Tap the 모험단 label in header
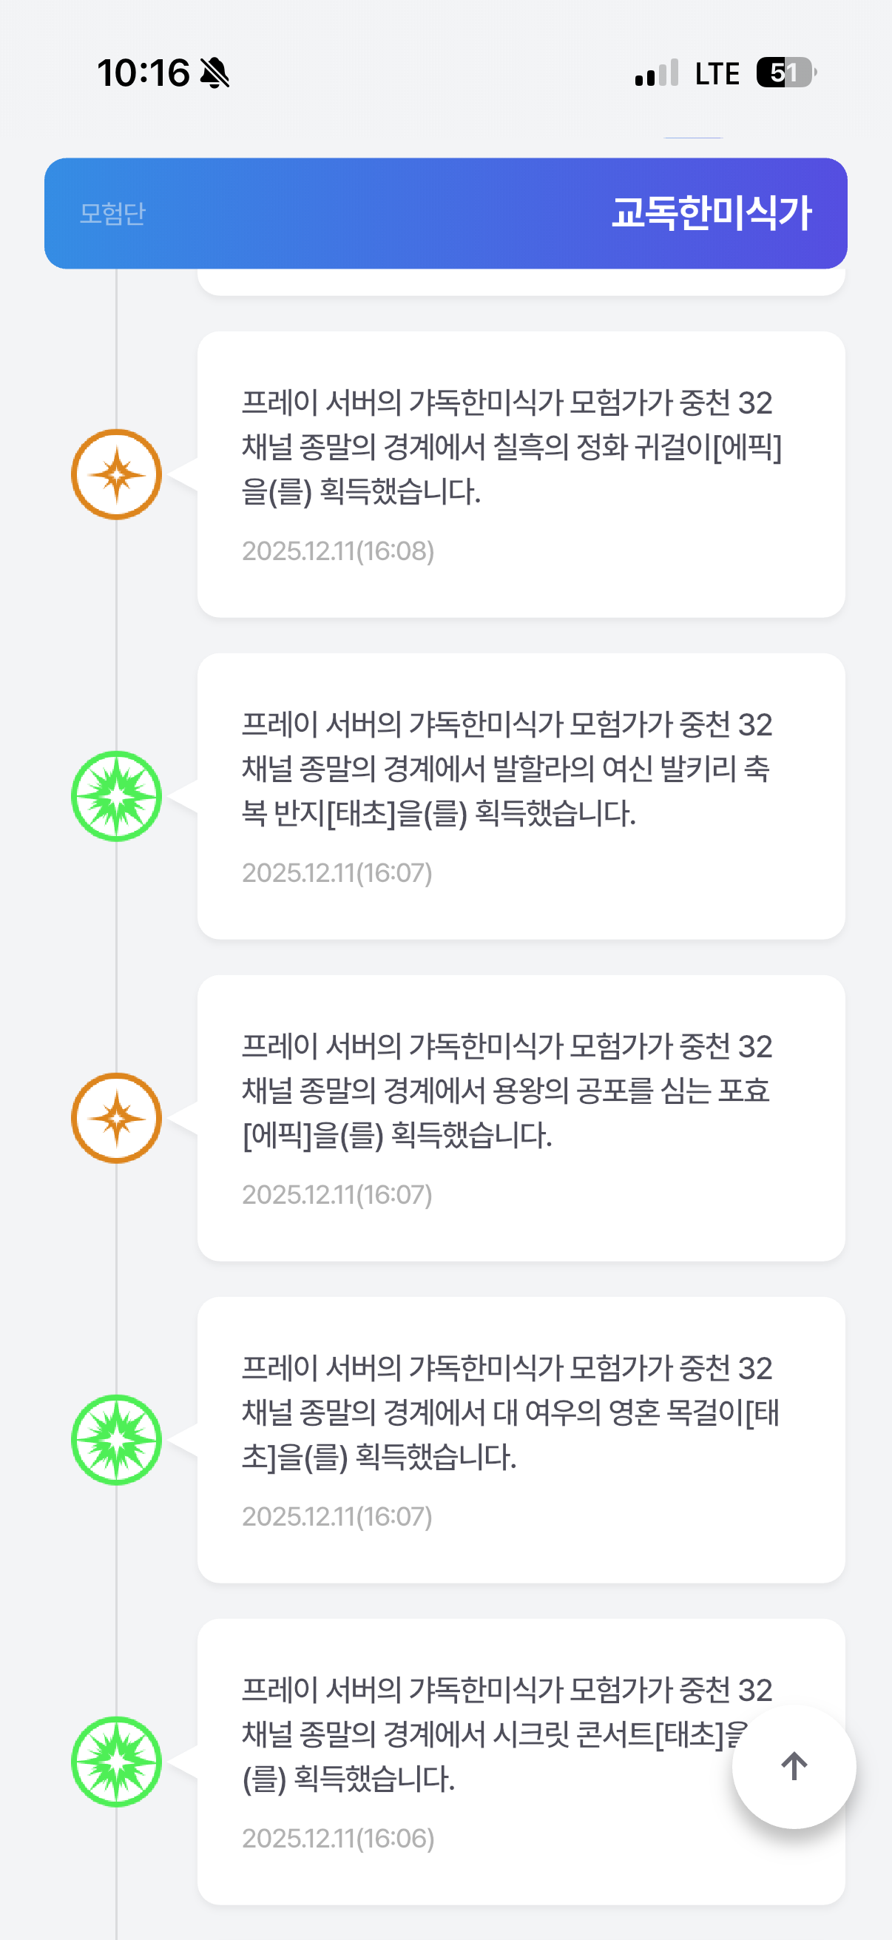 coord(113,214)
